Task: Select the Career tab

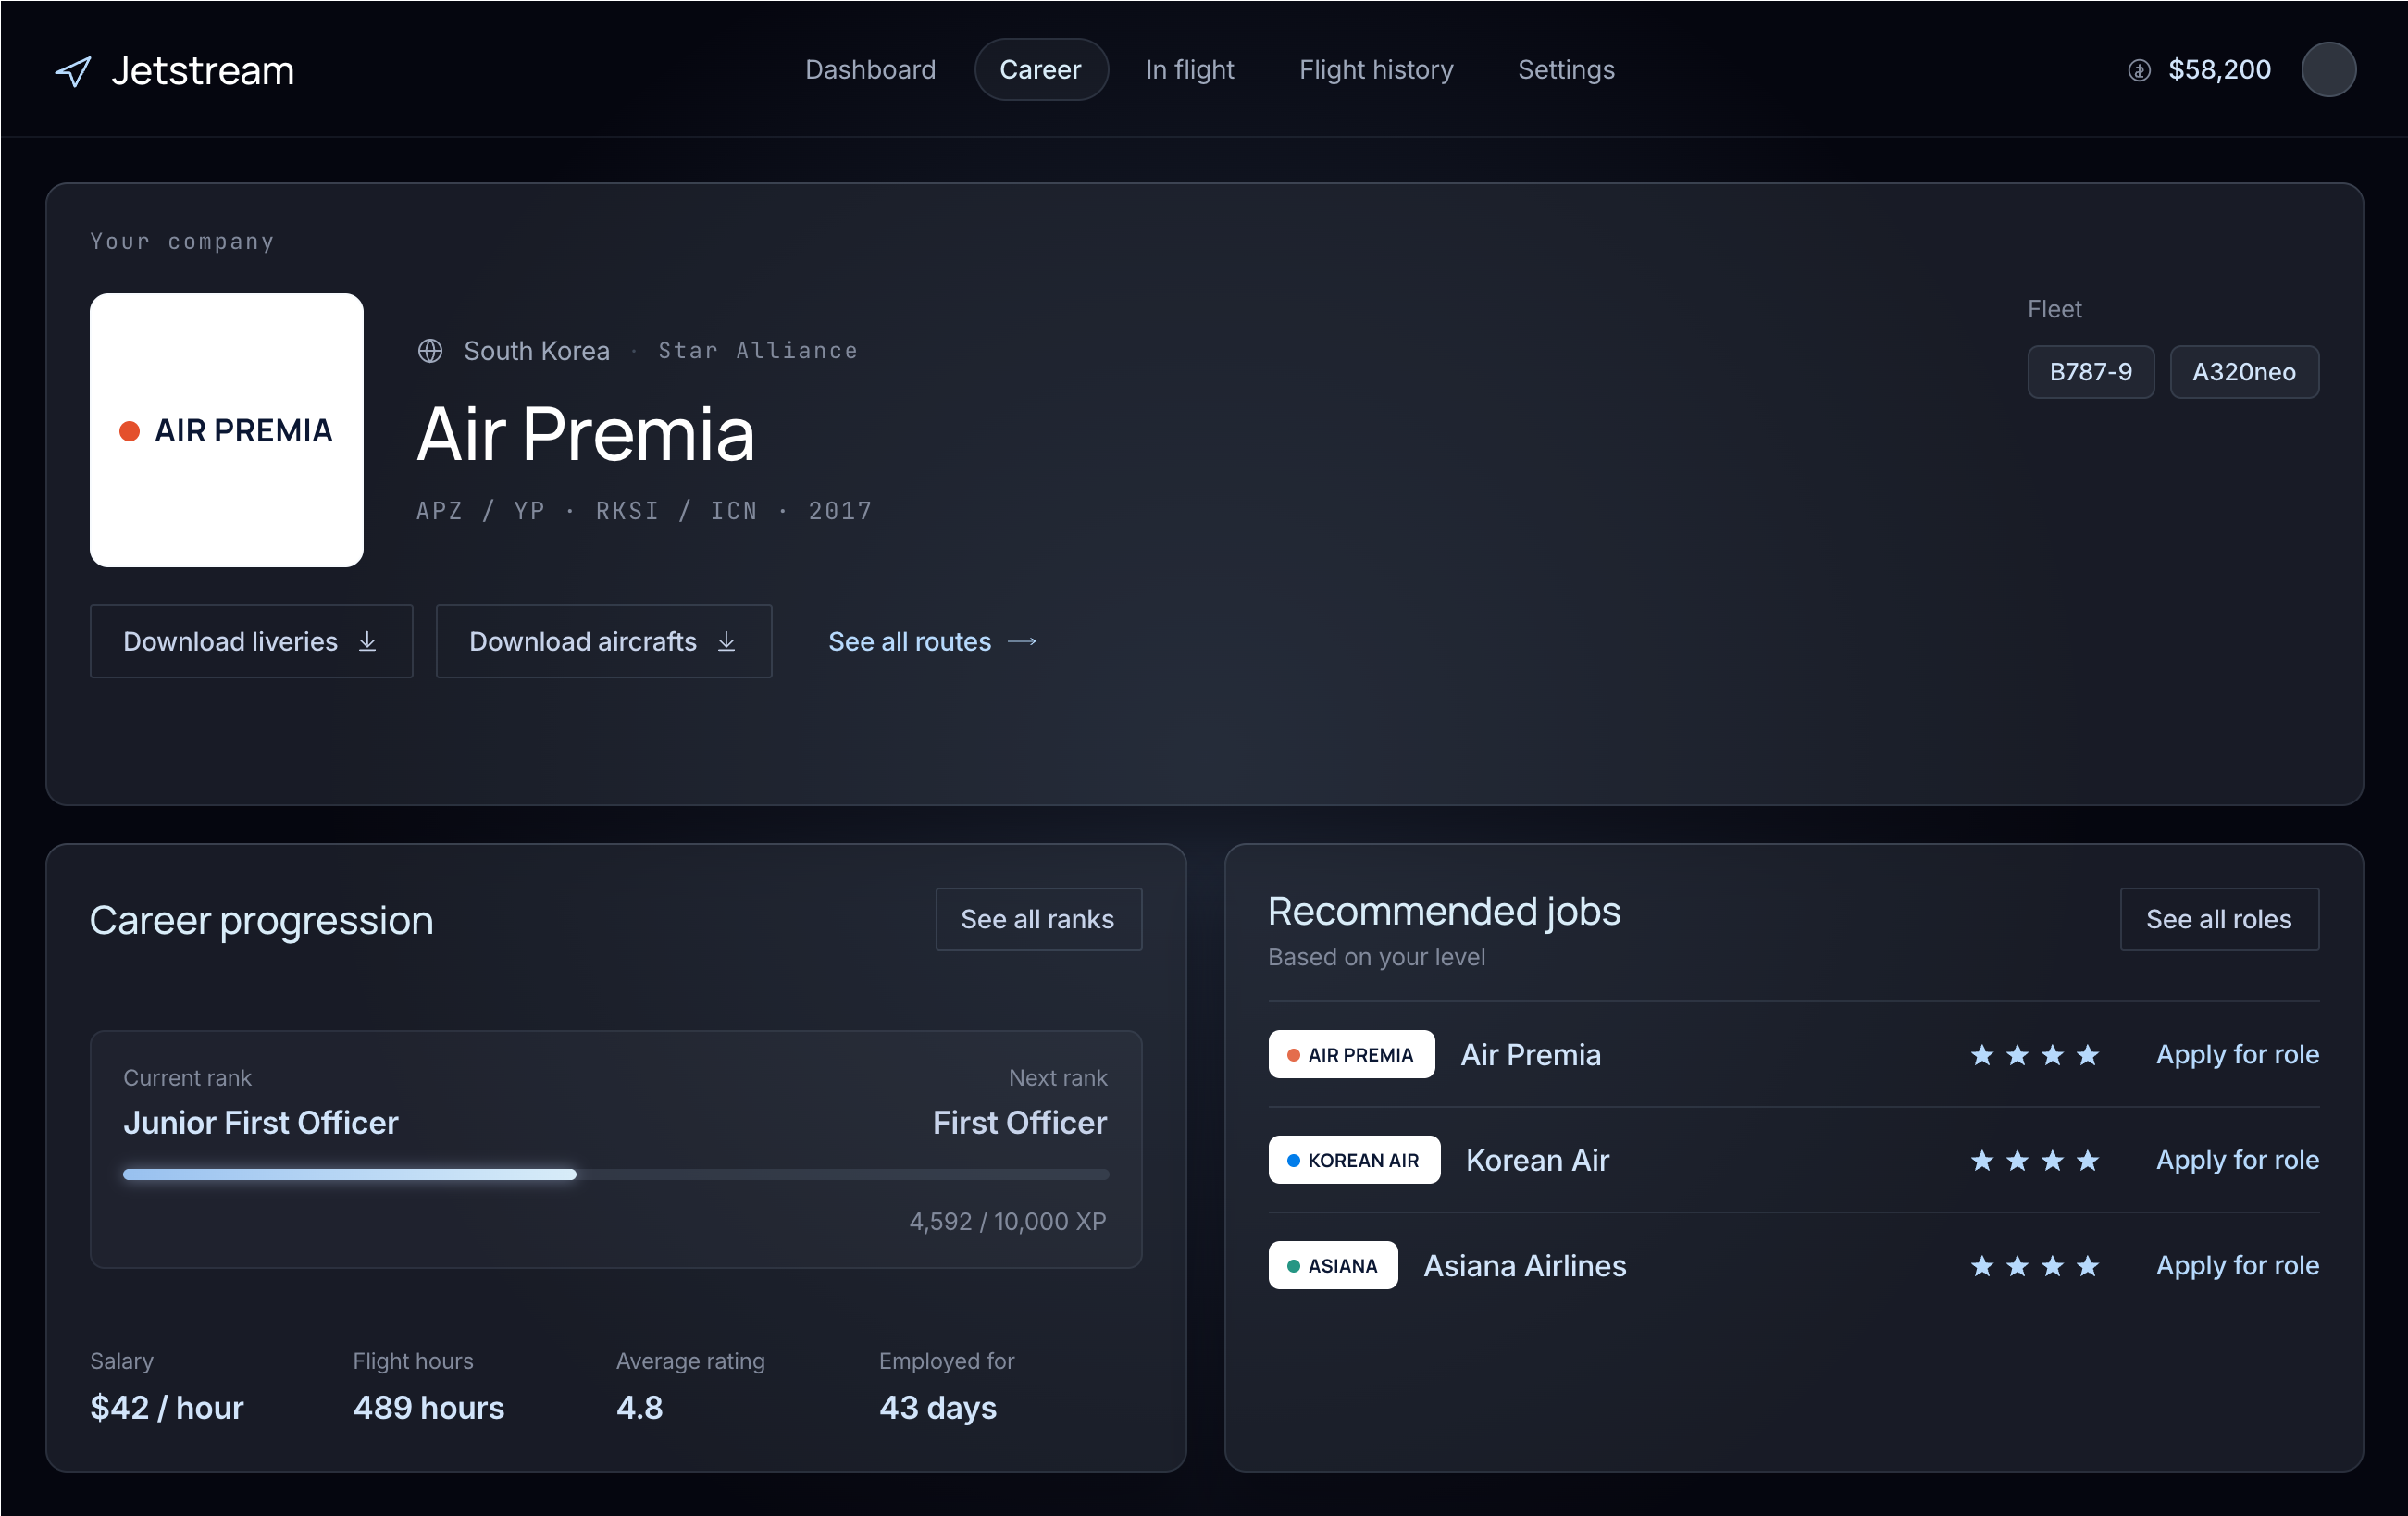Action: pos(1040,70)
